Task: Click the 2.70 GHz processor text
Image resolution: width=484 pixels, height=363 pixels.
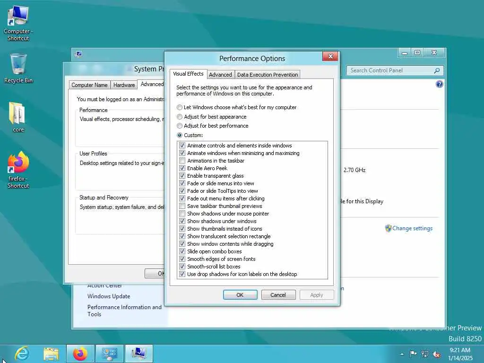Action: coord(354,170)
